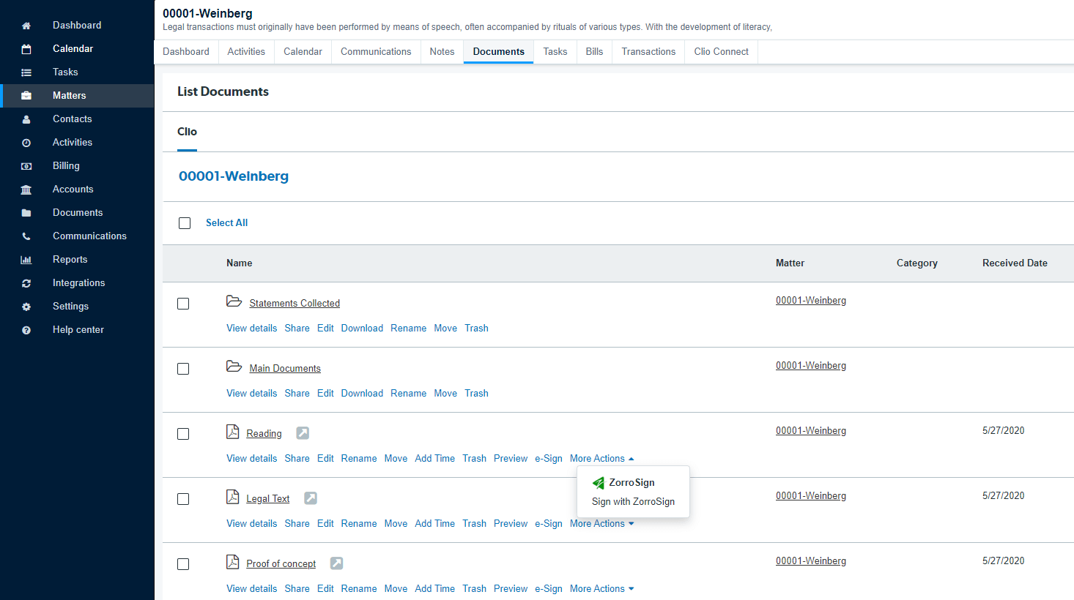Click Download for Main Documents
Screen dimensions: 1074x600
pyautogui.click(x=362, y=394)
